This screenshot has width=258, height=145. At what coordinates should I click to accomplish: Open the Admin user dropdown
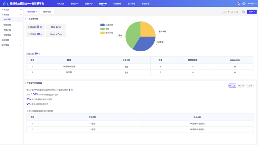click(x=252, y=4)
